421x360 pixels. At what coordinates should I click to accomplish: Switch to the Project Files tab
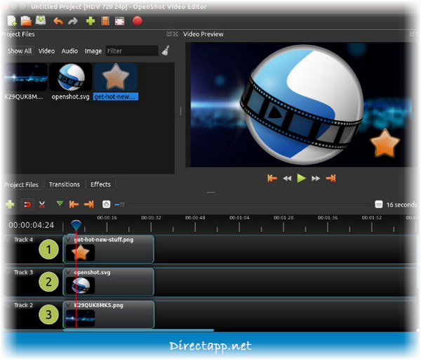pyautogui.click(x=22, y=185)
